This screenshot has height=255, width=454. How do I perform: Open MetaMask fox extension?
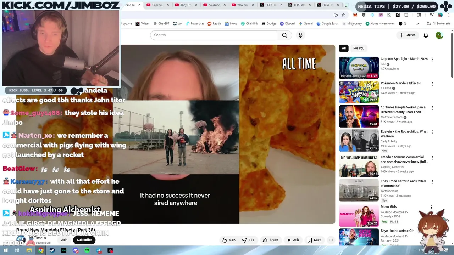click(x=355, y=15)
